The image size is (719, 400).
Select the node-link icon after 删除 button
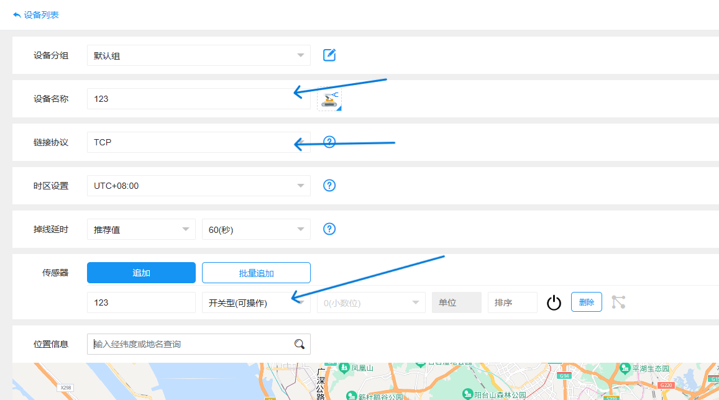(x=618, y=302)
